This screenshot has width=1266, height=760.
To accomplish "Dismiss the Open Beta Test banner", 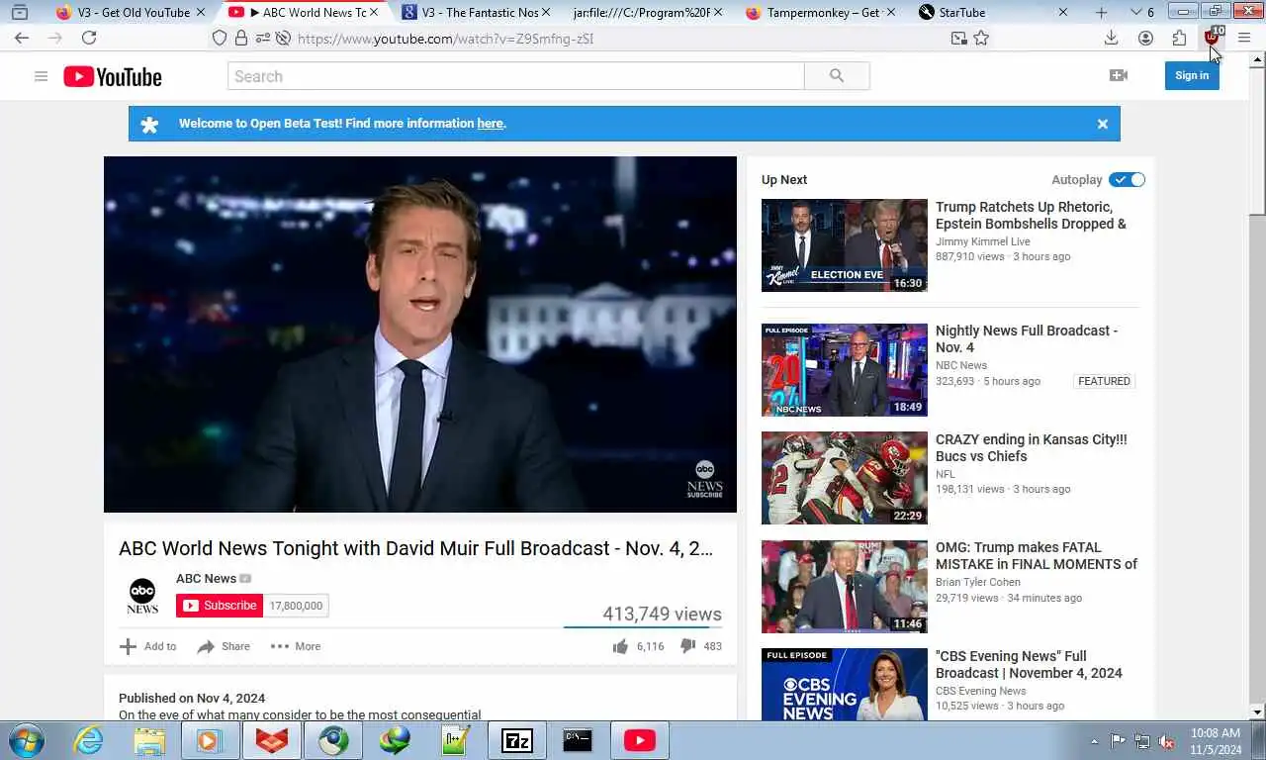I will pos(1102,124).
